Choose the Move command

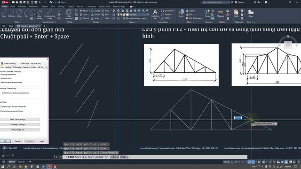tap(84, 11)
